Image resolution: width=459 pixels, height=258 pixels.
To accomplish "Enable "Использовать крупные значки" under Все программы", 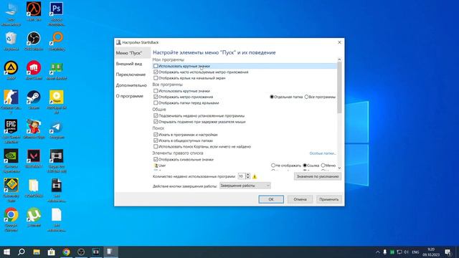I will tap(156, 91).
